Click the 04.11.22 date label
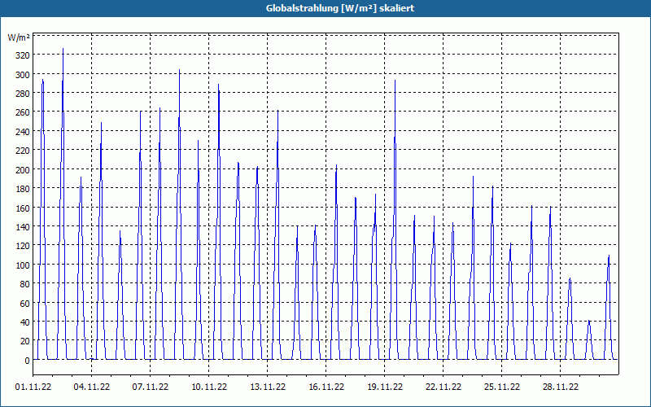651x407 pixels. tap(92, 387)
